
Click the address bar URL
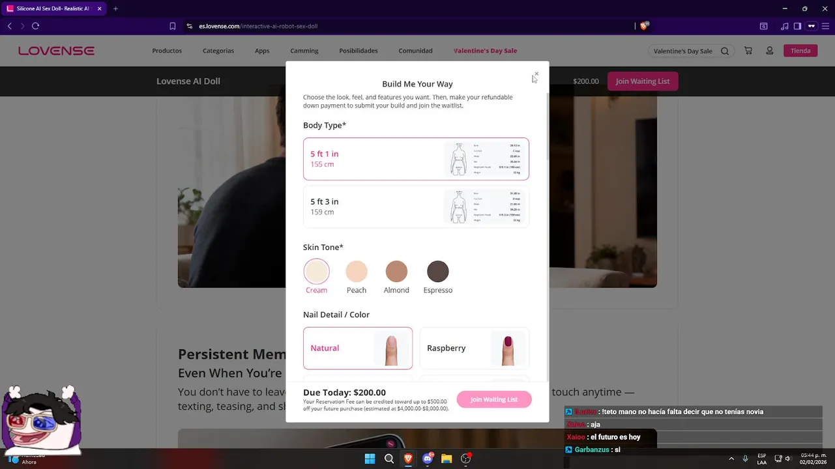(258, 26)
